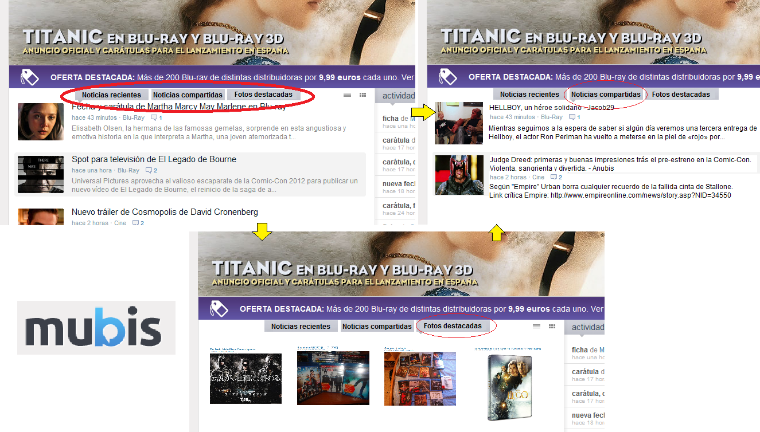This screenshot has width=760, height=432.
Task: Select Fotos destacadas tab in top-right screenshot
Action: 681,95
